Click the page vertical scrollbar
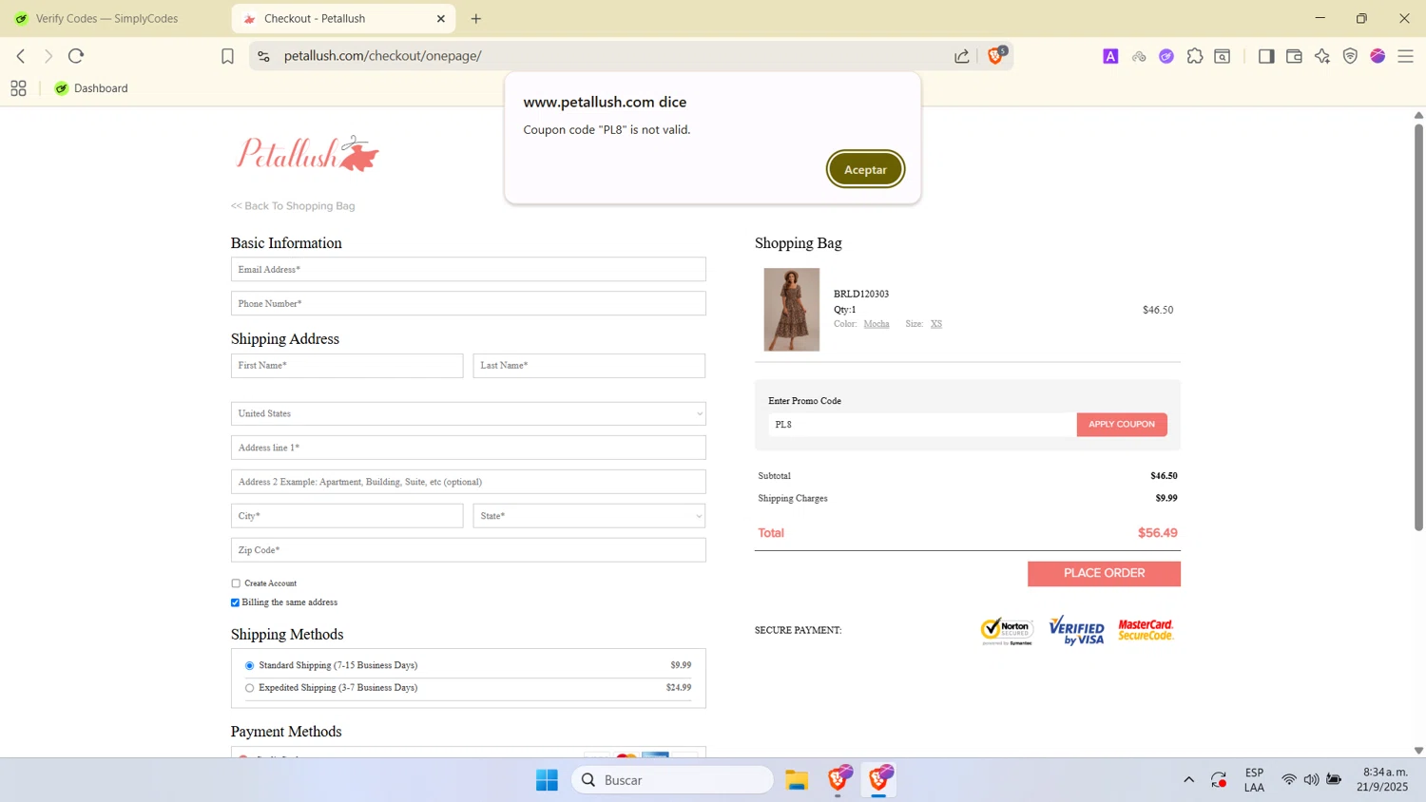Screen dimensions: 1426x802 [x=1418, y=327]
